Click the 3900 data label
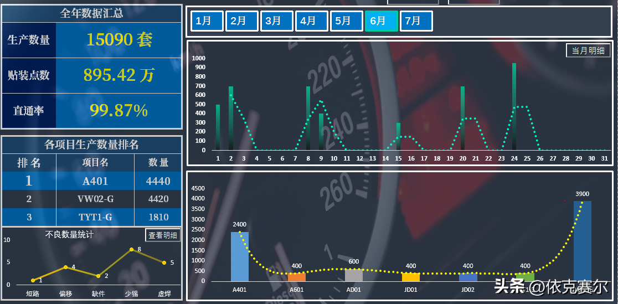 coord(583,194)
